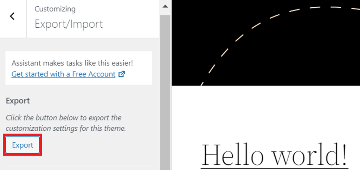This screenshot has width=360, height=170.
Task: Click the back arrow chevron
Action: pyautogui.click(x=12, y=16)
